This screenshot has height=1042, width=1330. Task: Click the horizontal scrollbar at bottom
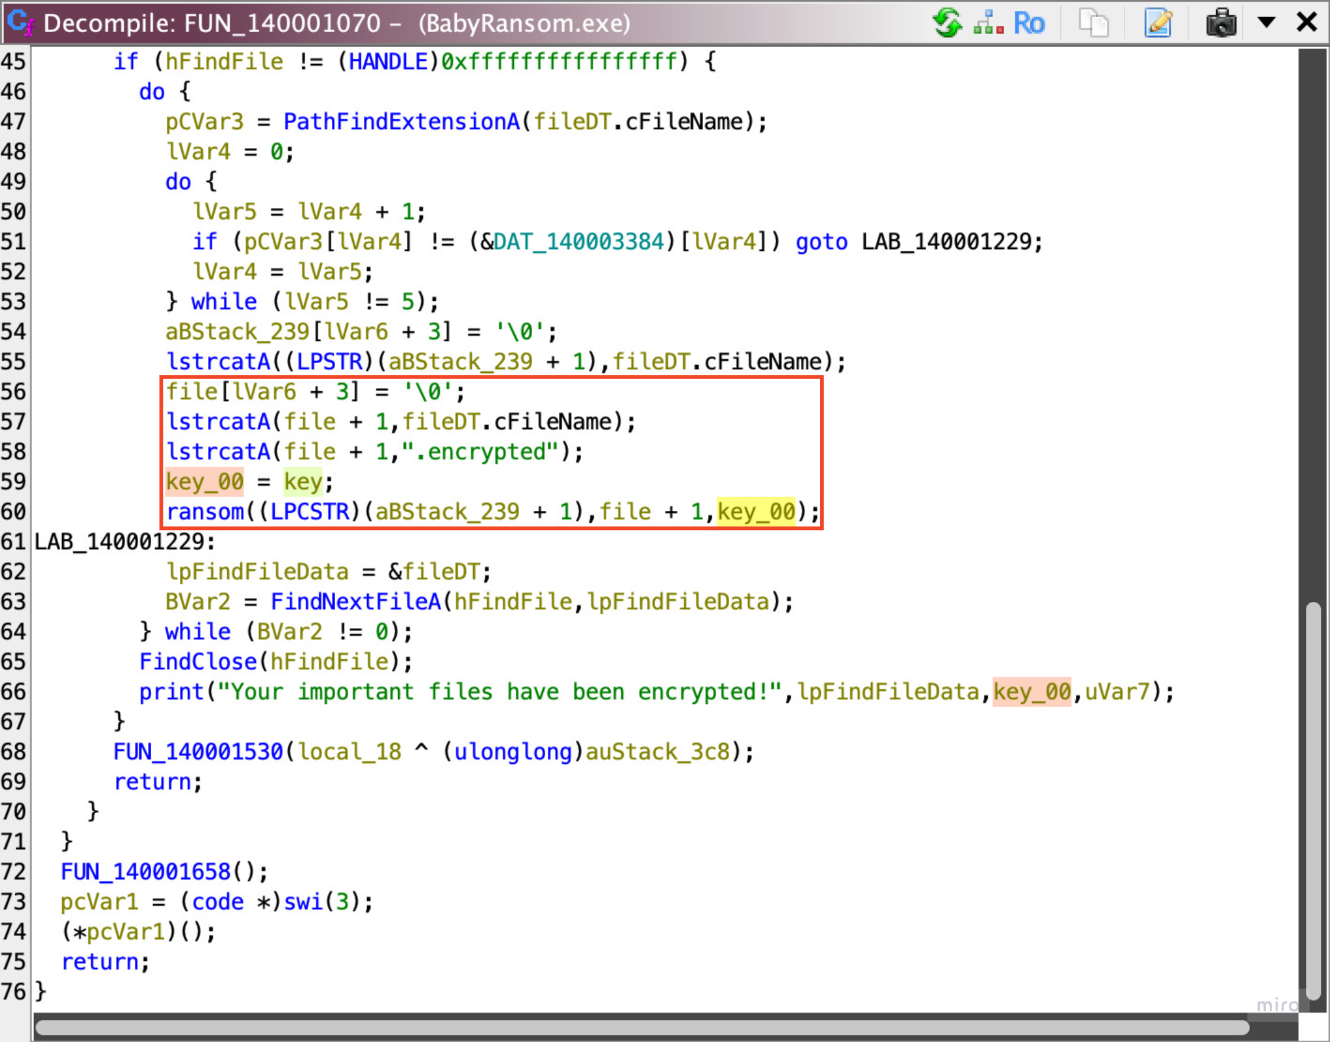click(x=641, y=1026)
